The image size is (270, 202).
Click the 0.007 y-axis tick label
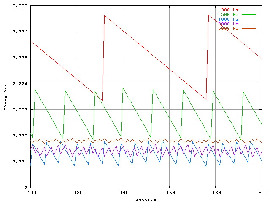click(20, 6)
